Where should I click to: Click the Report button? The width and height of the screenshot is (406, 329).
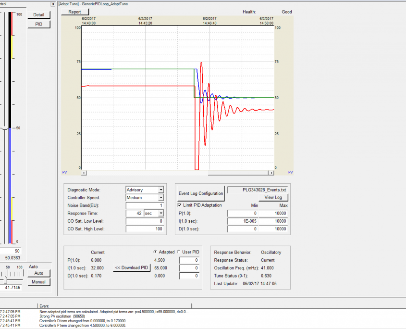[x=74, y=12]
